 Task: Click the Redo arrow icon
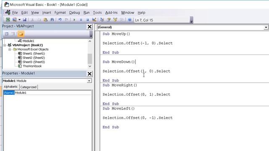point(66,20)
